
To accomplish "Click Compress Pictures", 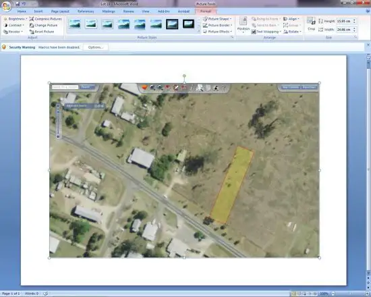I will click(x=46, y=19).
